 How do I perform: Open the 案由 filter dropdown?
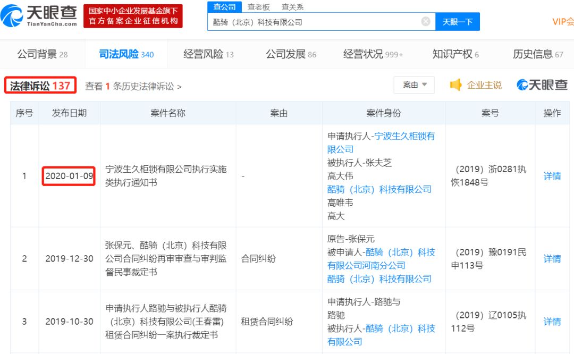click(x=413, y=85)
